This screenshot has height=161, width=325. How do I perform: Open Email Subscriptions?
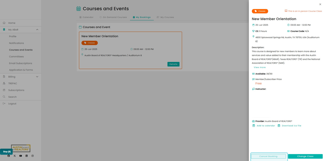[20, 63]
